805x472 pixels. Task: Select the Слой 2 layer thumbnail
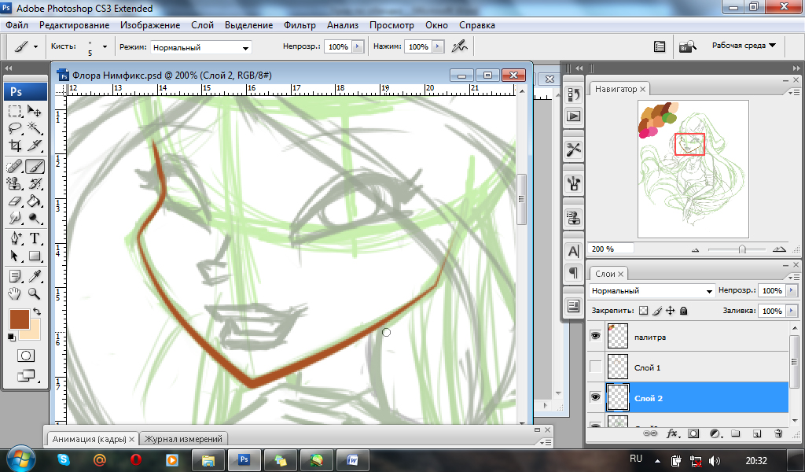[x=619, y=398]
